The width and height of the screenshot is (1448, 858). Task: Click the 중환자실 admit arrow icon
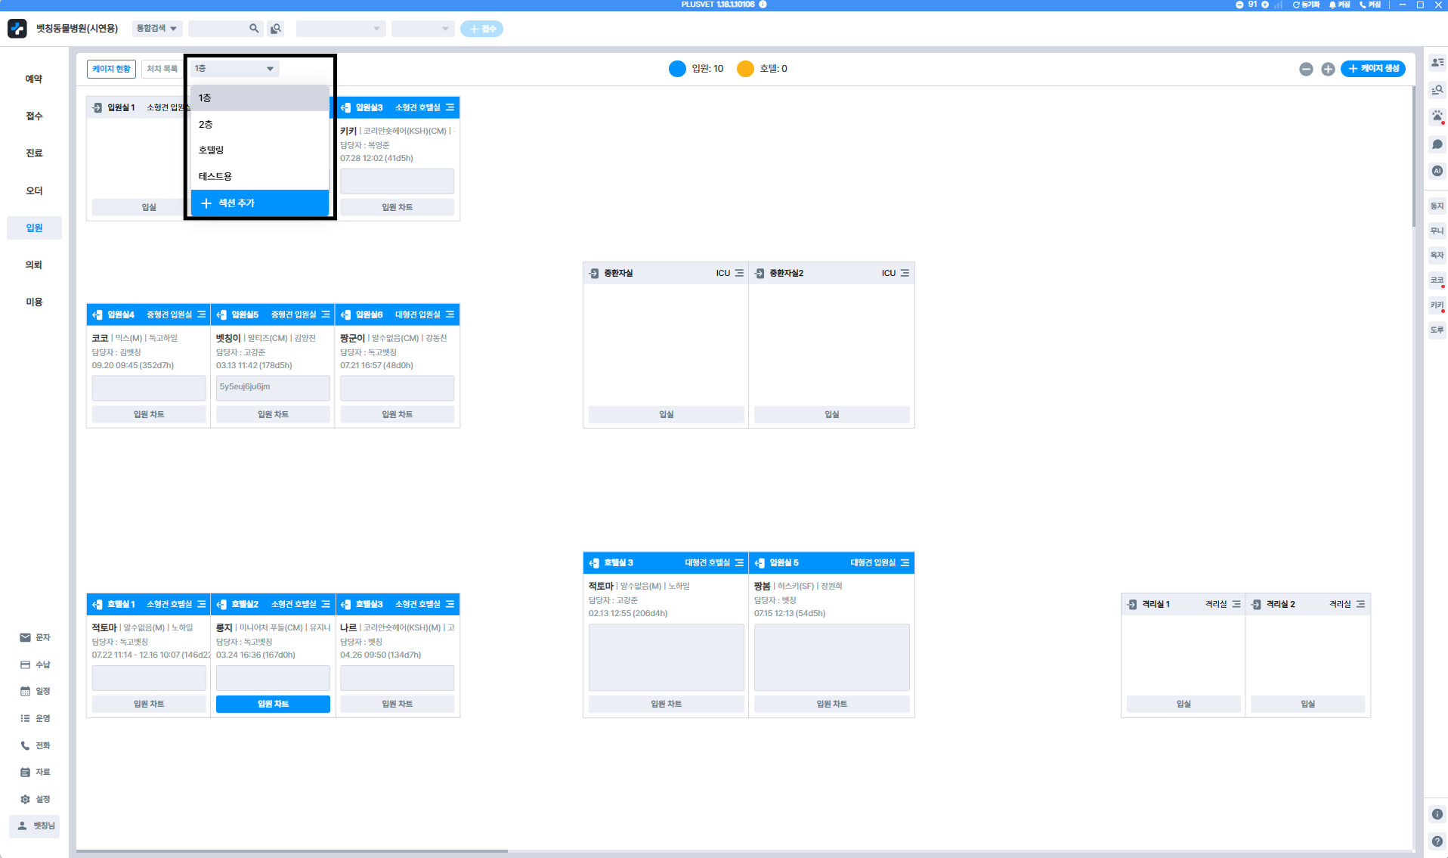pos(594,273)
